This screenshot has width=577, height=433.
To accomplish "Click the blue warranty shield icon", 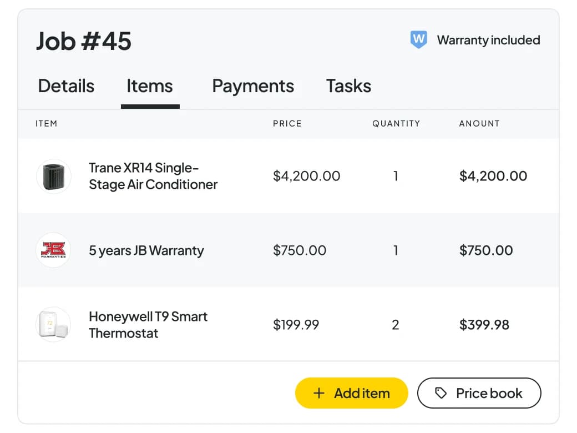I will [418, 39].
